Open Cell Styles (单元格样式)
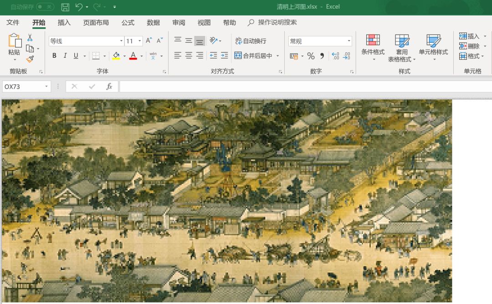Screen dimensions: 492x304 coord(433,47)
